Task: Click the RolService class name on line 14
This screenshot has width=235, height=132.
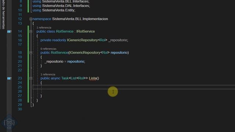Action: pyautogui.click(x=65, y=32)
